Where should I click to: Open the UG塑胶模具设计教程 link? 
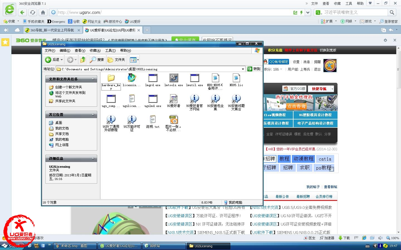(x=315, y=115)
